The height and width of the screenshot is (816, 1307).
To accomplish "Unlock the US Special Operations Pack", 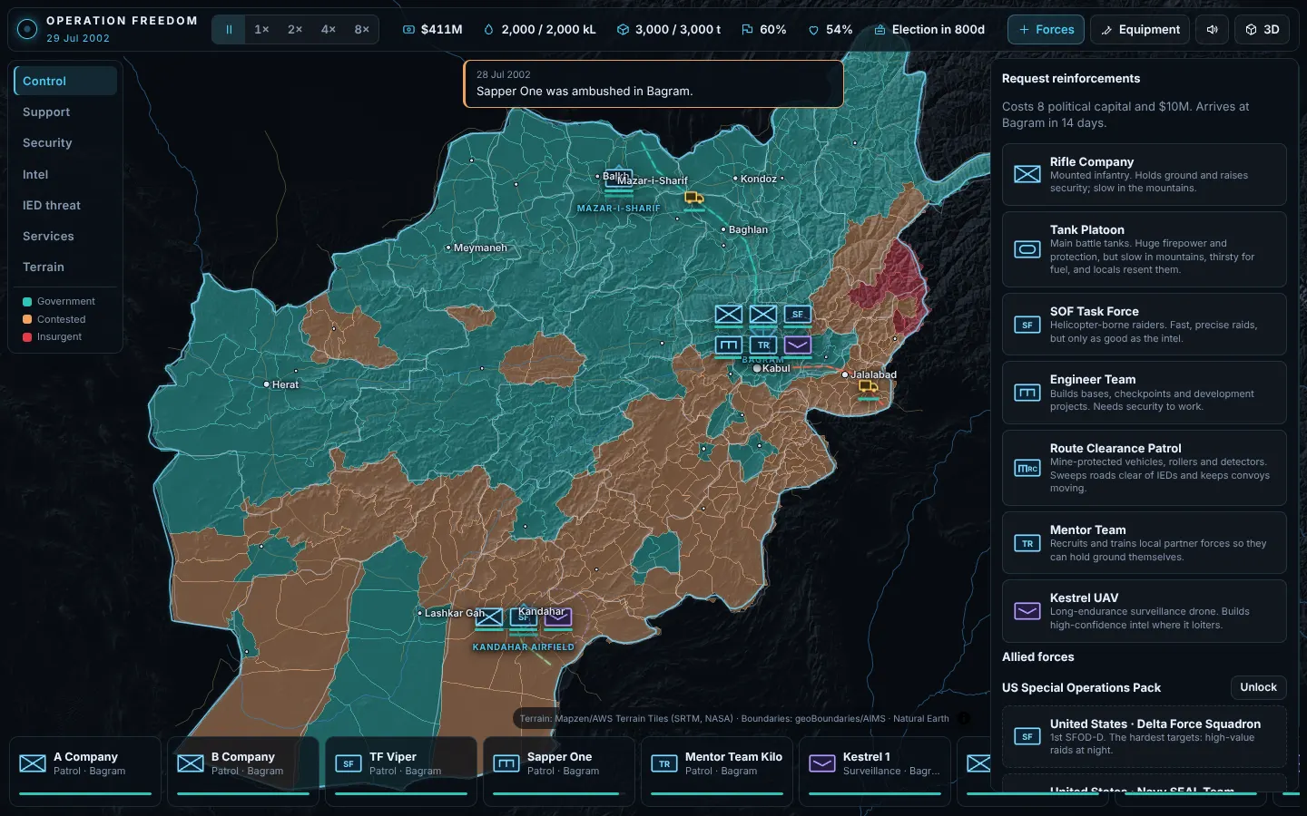I will point(1258,687).
